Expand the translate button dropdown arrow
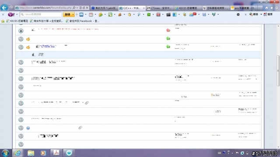280x157 pixels. tap(261, 14)
